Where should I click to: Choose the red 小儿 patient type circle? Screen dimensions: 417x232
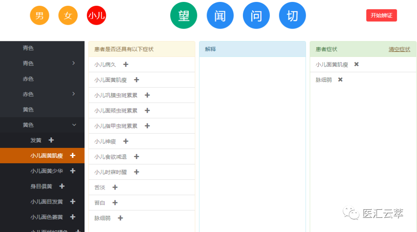coord(96,15)
